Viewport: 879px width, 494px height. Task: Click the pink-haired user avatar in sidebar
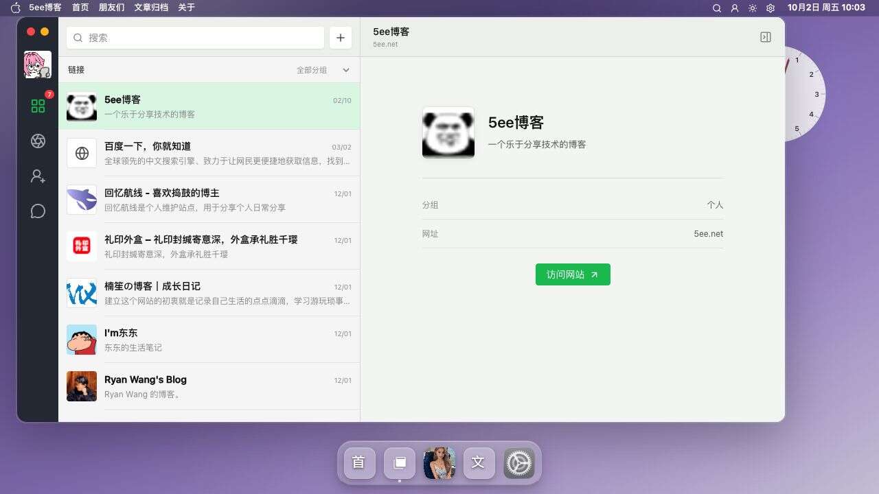pos(38,64)
